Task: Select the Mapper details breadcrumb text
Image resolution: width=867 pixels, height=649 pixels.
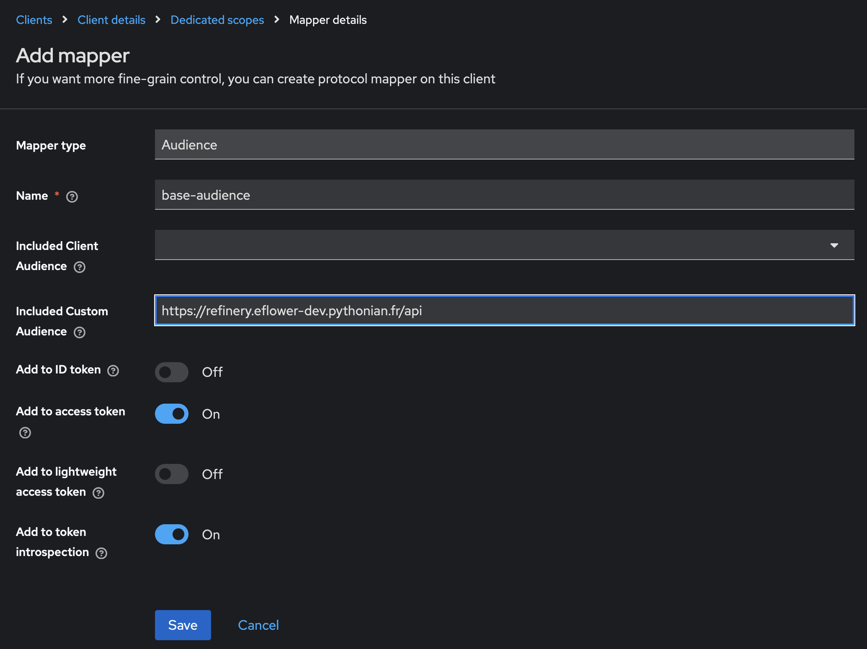Action: [328, 20]
